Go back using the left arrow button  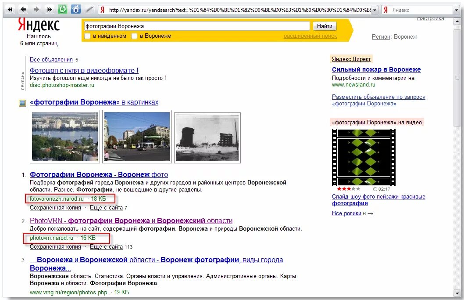23,10
